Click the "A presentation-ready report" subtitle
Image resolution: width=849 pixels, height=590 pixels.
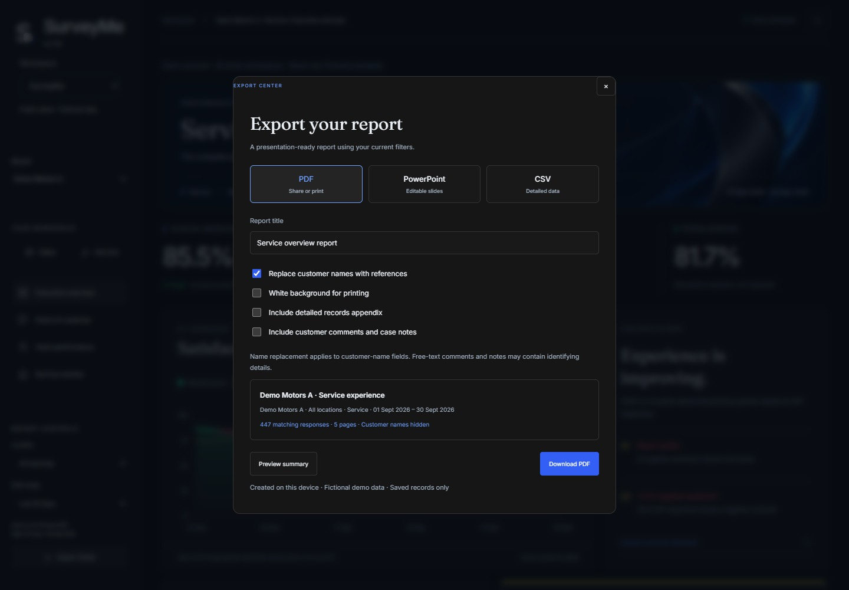click(x=332, y=147)
